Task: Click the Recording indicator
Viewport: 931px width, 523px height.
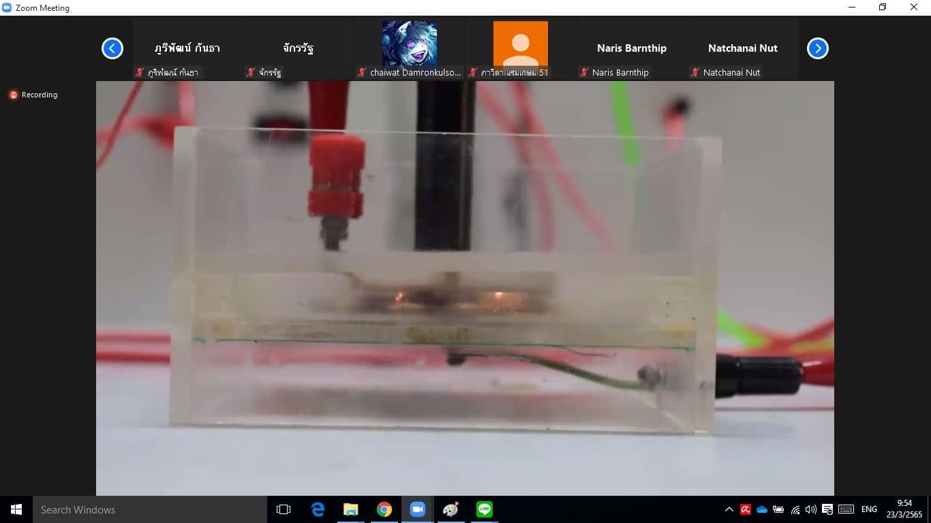Action: coord(33,95)
